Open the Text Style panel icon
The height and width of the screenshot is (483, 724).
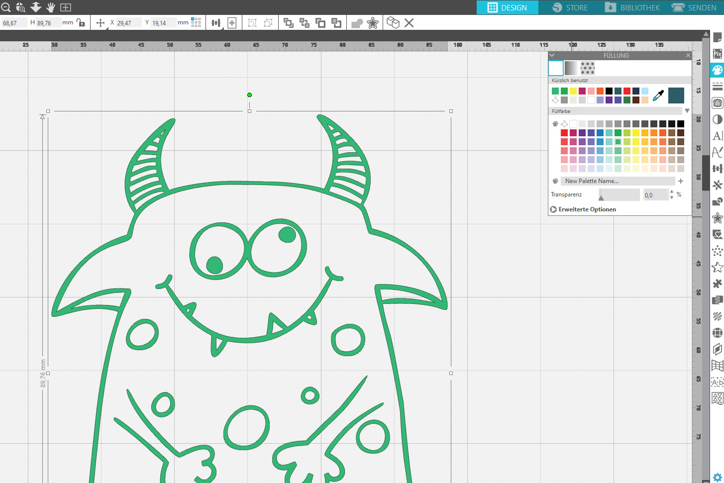[717, 136]
